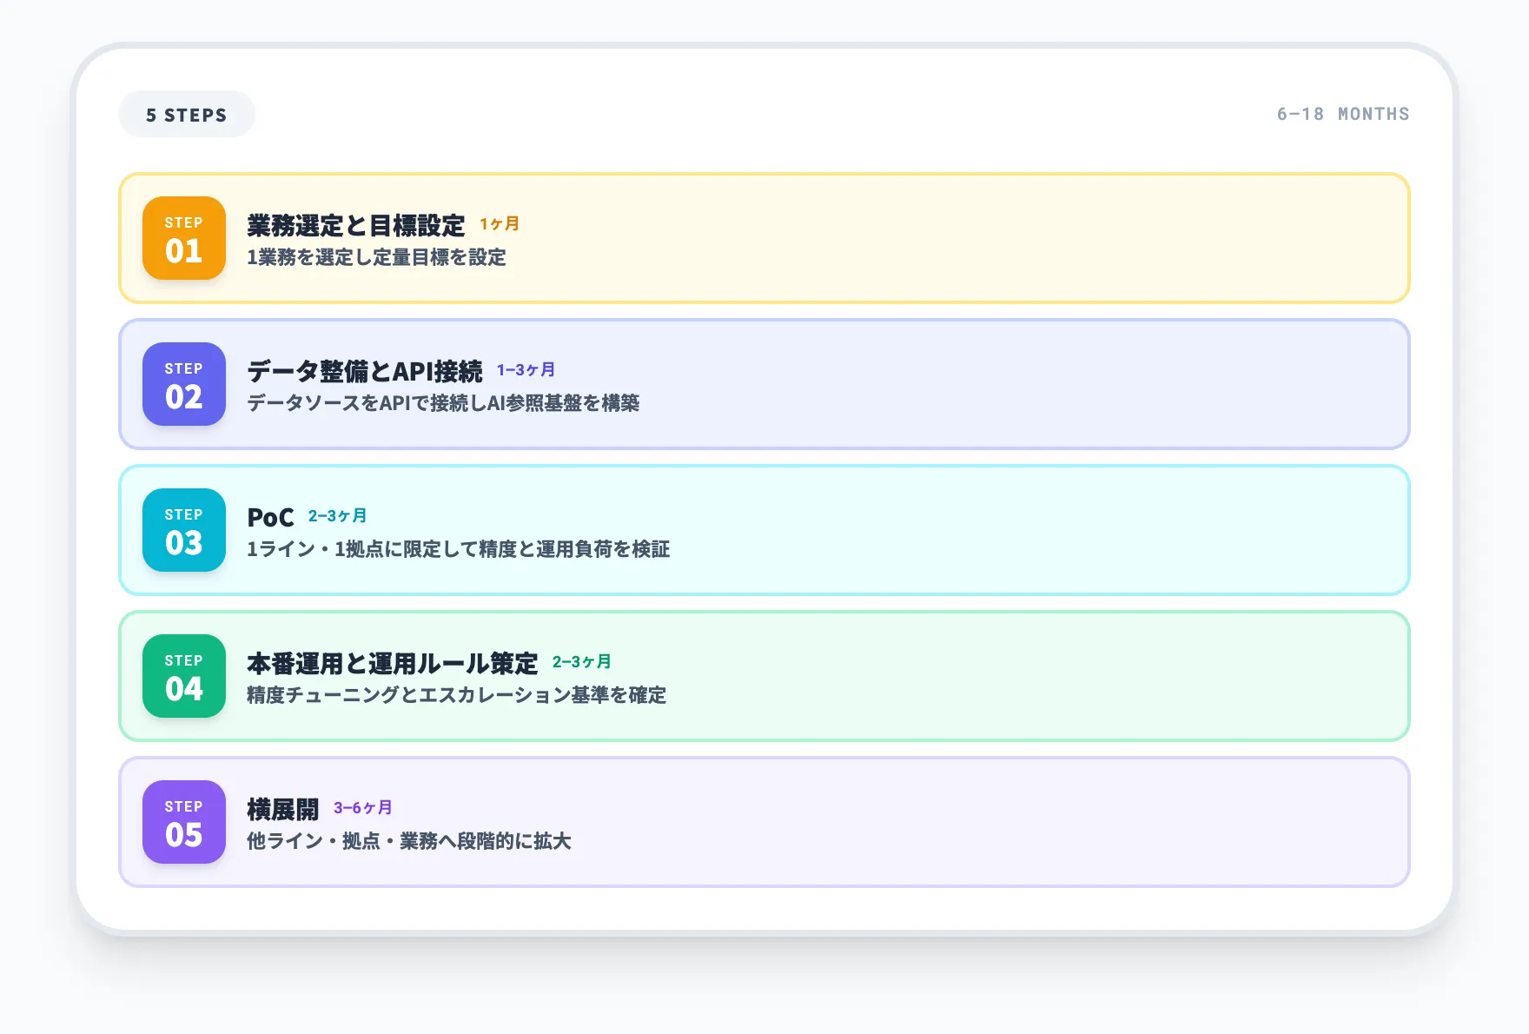Open the PoC step heading
Screen dimensions: 1529x1034
click(x=269, y=516)
